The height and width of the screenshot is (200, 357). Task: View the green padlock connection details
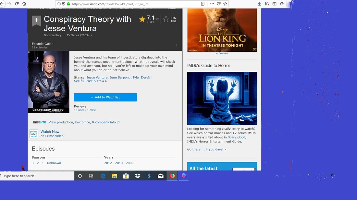(x=68, y=4)
